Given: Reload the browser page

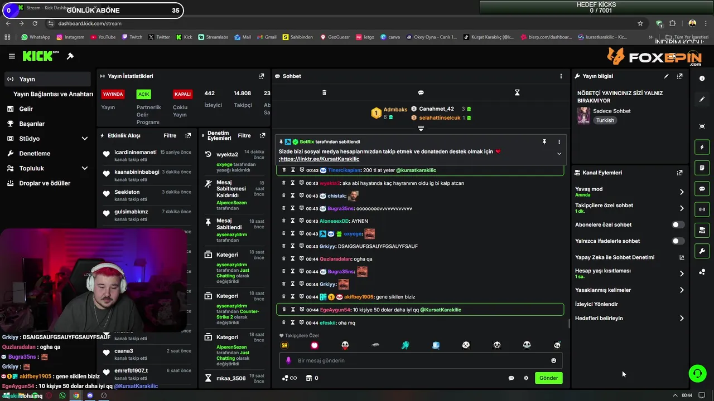Looking at the screenshot, I should coord(35,23).
